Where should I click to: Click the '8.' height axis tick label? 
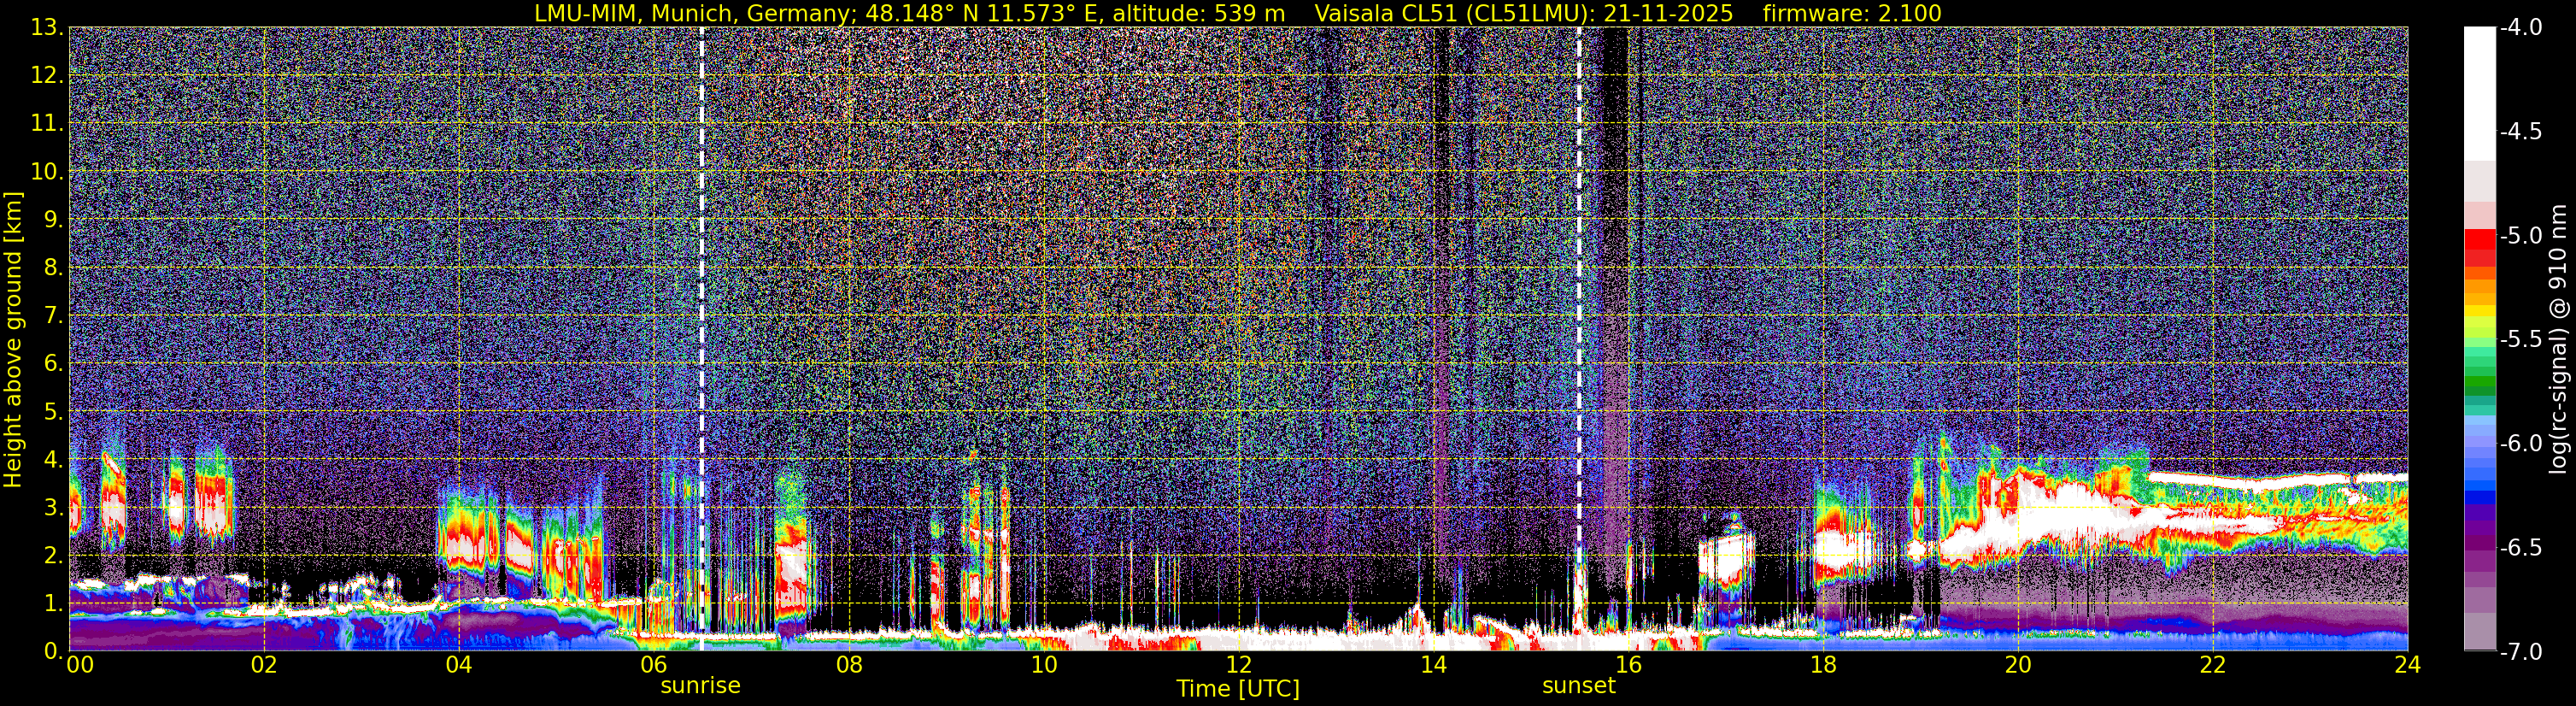click(54, 267)
